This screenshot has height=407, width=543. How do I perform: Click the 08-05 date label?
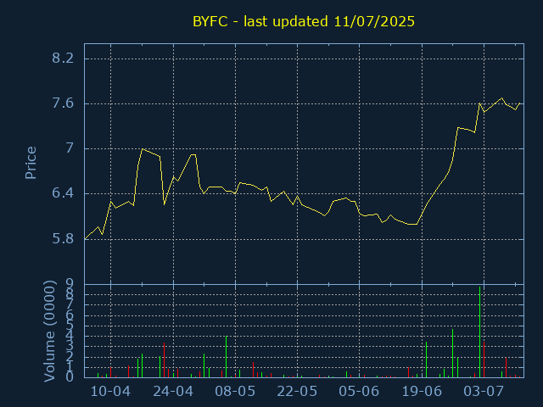[235, 392]
